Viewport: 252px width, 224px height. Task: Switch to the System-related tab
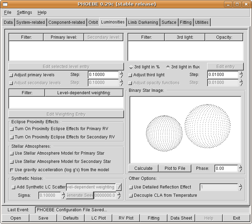tap(30, 22)
